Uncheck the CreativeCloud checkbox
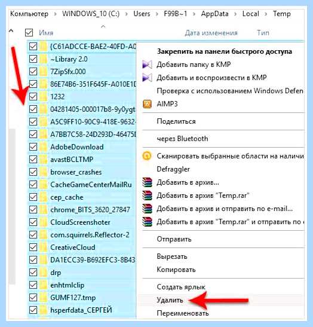 [x=33, y=247]
